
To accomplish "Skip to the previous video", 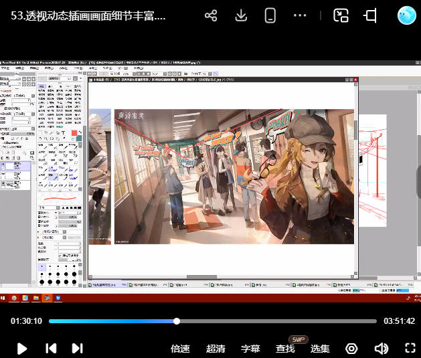I will pos(50,348).
